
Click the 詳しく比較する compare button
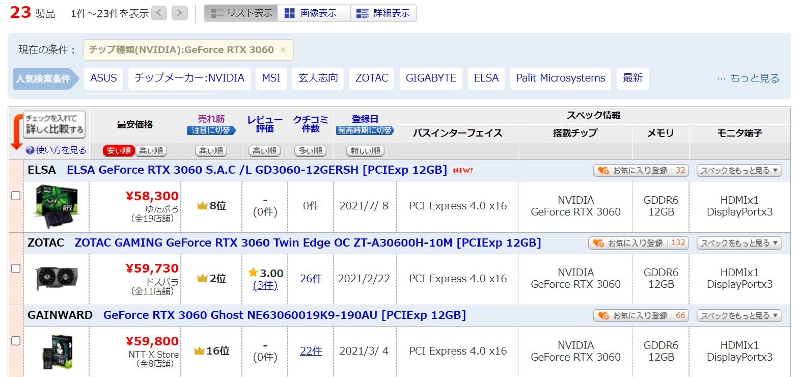[x=54, y=124]
